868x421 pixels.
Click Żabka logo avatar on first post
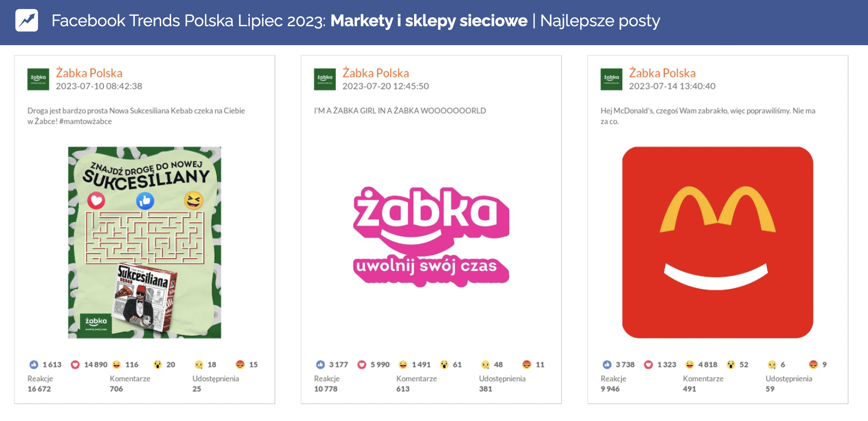pos(38,79)
